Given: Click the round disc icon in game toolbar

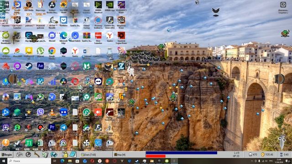Looking at the screenshot, I should (28, 154).
